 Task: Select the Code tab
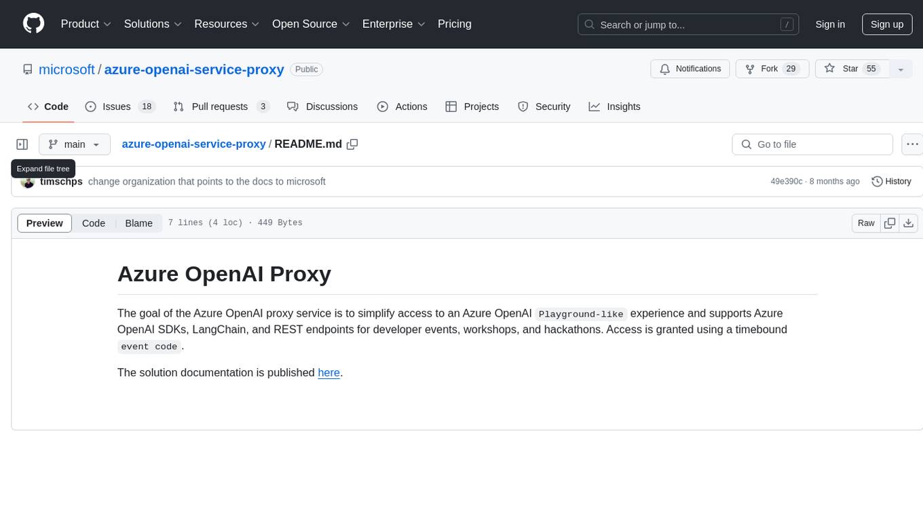coord(48,106)
